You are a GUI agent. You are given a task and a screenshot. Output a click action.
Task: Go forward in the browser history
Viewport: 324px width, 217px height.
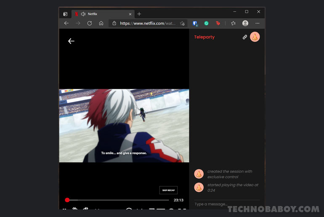coord(78,23)
